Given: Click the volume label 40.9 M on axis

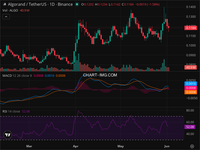Looking at the screenshot, I should [191, 67].
